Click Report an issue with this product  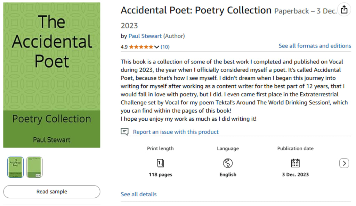pyautogui.click(x=176, y=132)
